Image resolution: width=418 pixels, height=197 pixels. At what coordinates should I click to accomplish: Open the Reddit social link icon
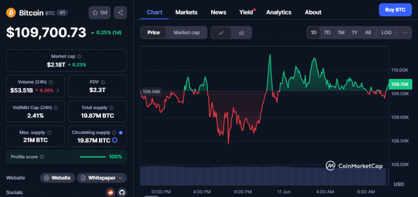110,193
